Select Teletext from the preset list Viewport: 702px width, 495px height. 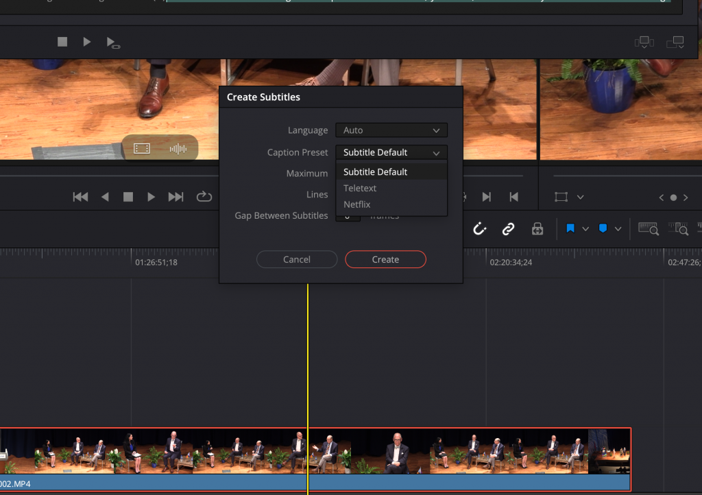(360, 188)
